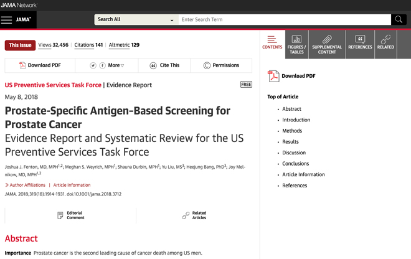Open the Search All scope dropdown
The image size is (411, 259).
click(136, 20)
